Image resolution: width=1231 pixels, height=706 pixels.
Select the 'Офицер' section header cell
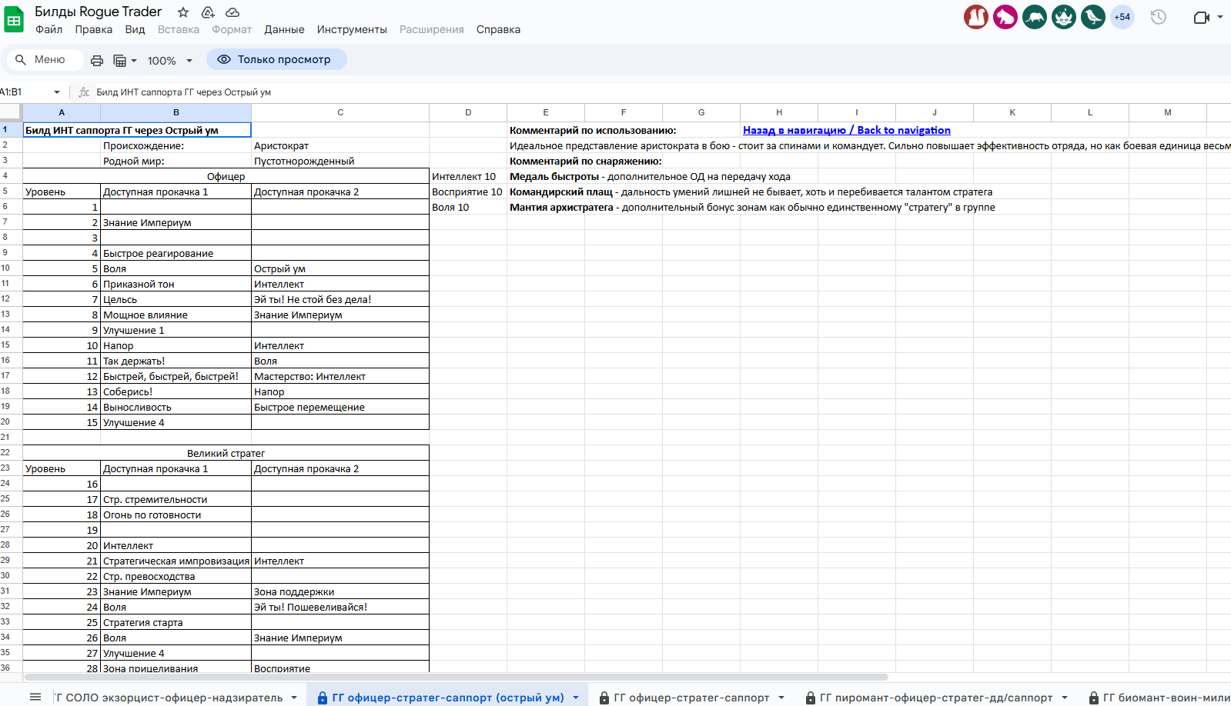(x=226, y=176)
